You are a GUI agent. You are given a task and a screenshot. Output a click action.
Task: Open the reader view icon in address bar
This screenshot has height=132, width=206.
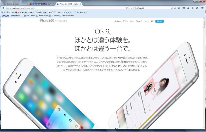tap(127, 8)
